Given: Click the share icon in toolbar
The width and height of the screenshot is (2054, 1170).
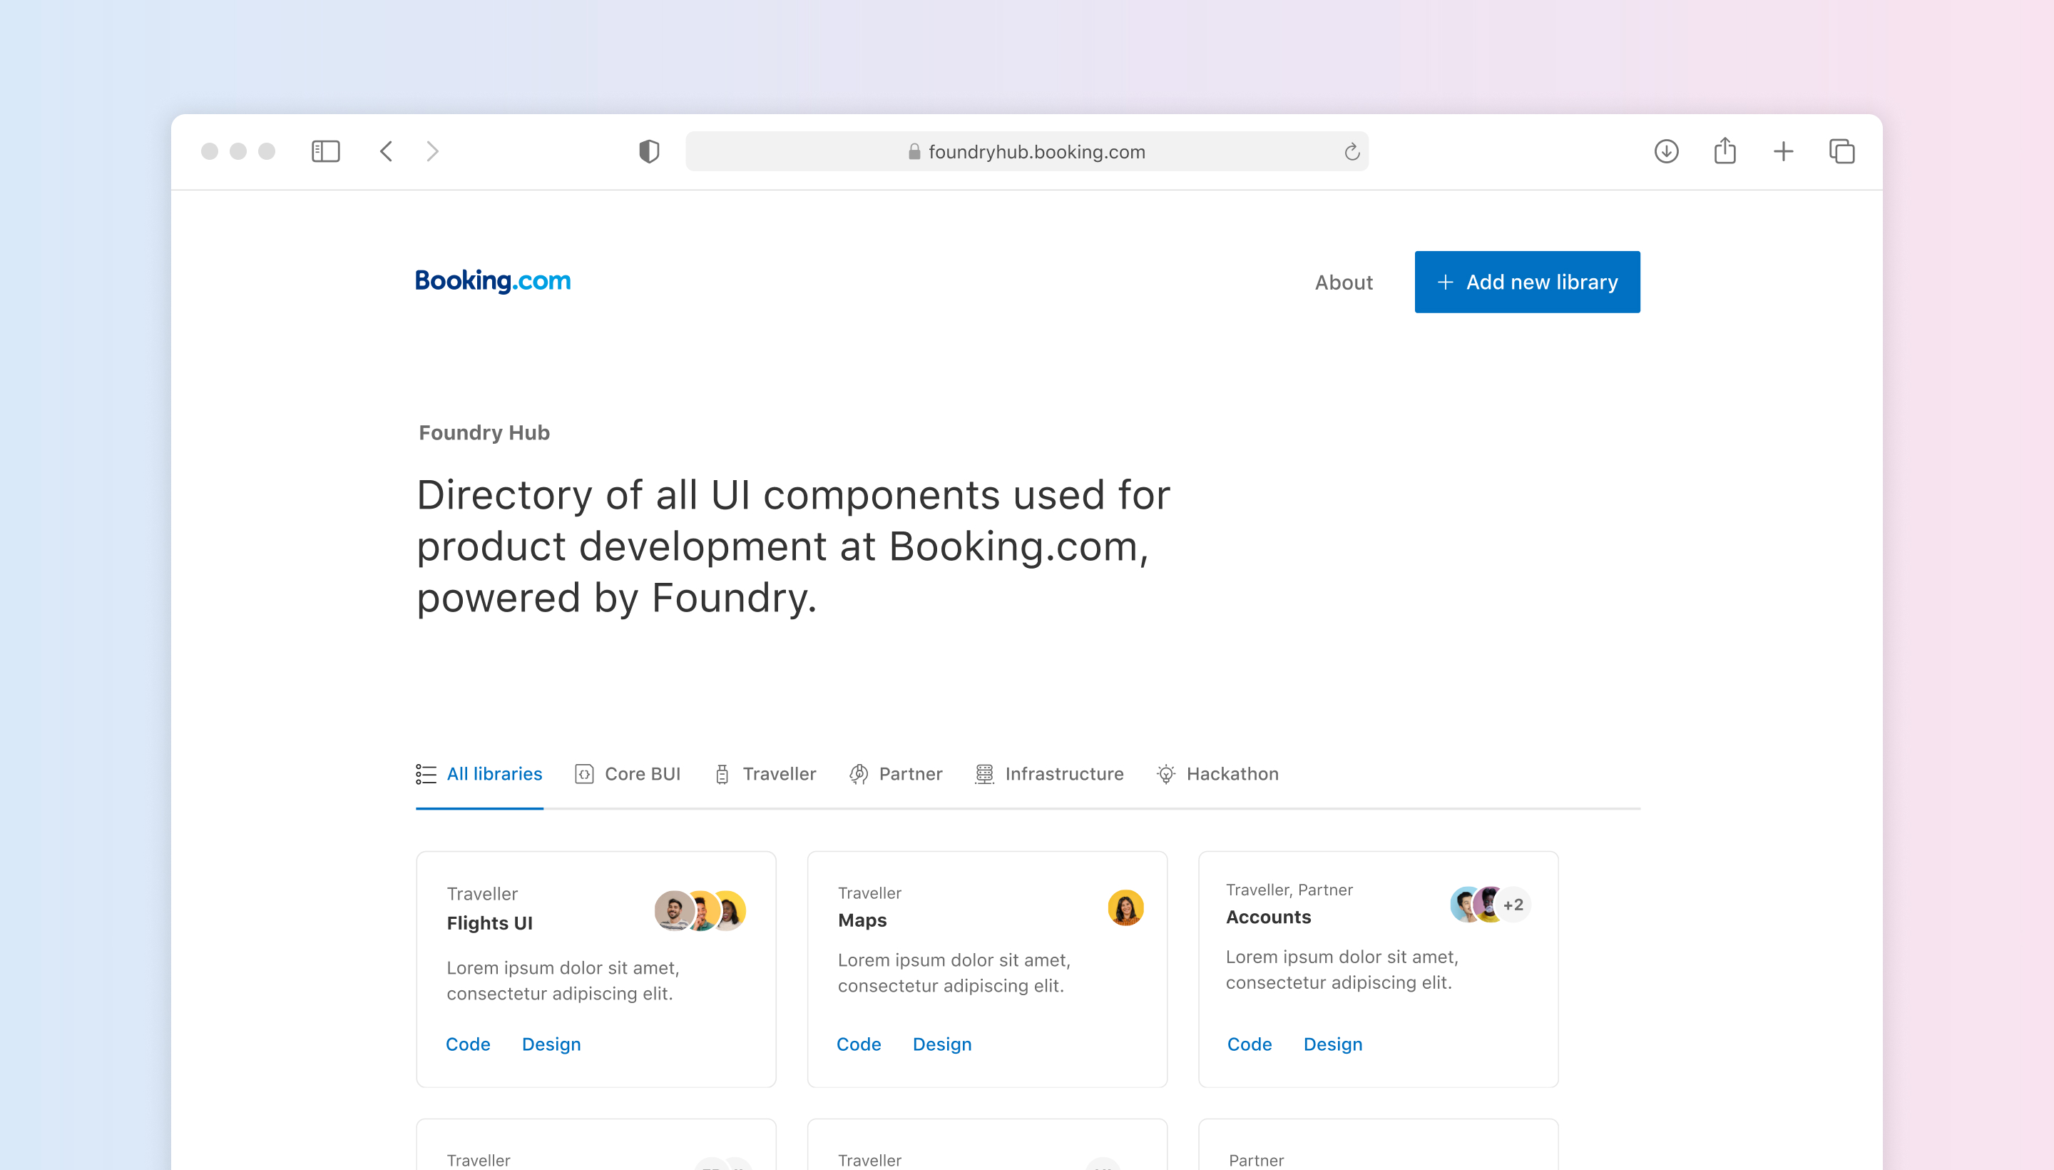Looking at the screenshot, I should click(x=1725, y=151).
